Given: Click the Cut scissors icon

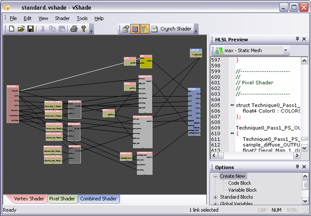Looking at the screenshot, I should tap(43, 29).
